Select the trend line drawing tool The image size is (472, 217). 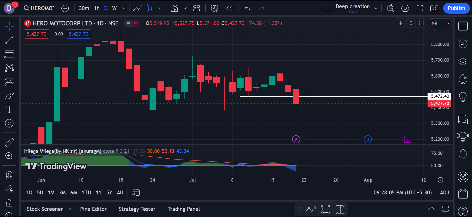(x=9, y=40)
